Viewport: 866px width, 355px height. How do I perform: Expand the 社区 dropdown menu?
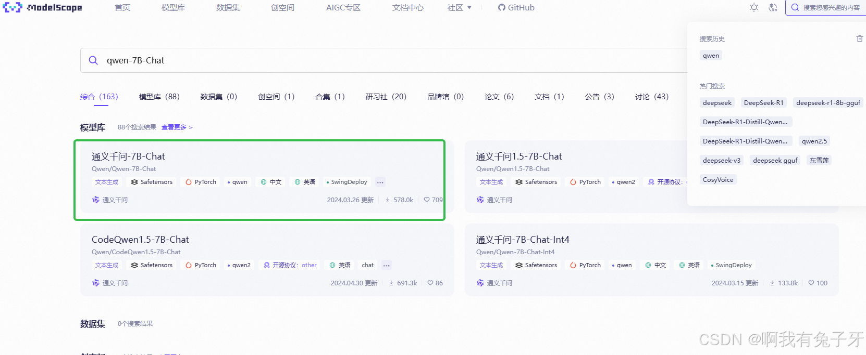459,7
